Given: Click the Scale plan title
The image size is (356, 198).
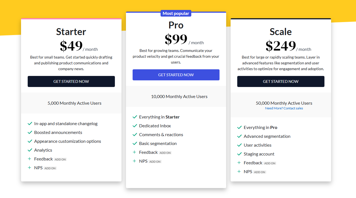Looking at the screenshot, I should tap(281, 32).
